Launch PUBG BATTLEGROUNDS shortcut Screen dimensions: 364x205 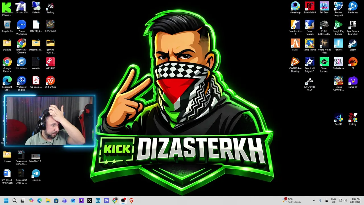(324, 28)
